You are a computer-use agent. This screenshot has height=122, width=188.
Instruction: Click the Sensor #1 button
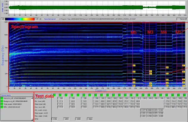click(x=182, y=19)
